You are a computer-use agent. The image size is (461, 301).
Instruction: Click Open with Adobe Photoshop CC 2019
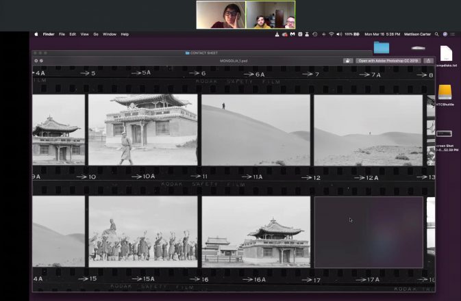388,60
